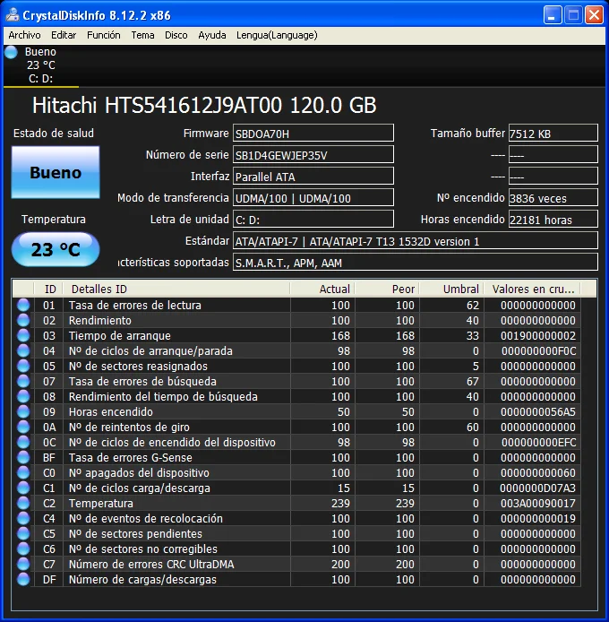Screen dimensions: 609x622
Task: Click the Valores en cru... column header
Action: click(x=533, y=289)
